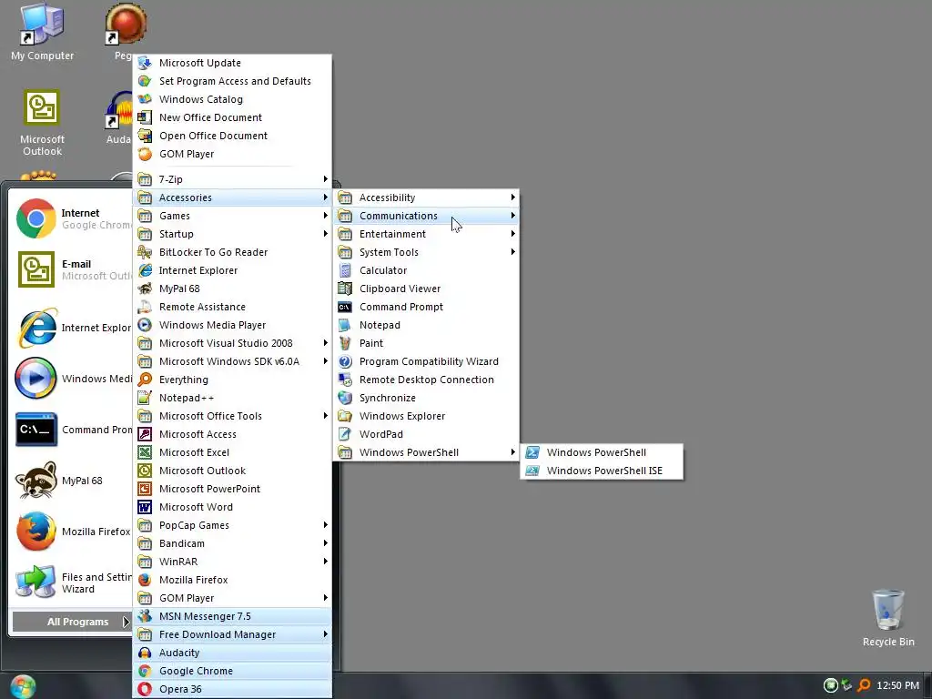Viewport: 932px width, 699px height.
Task: Click the Start orb button
Action: pos(23,686)
